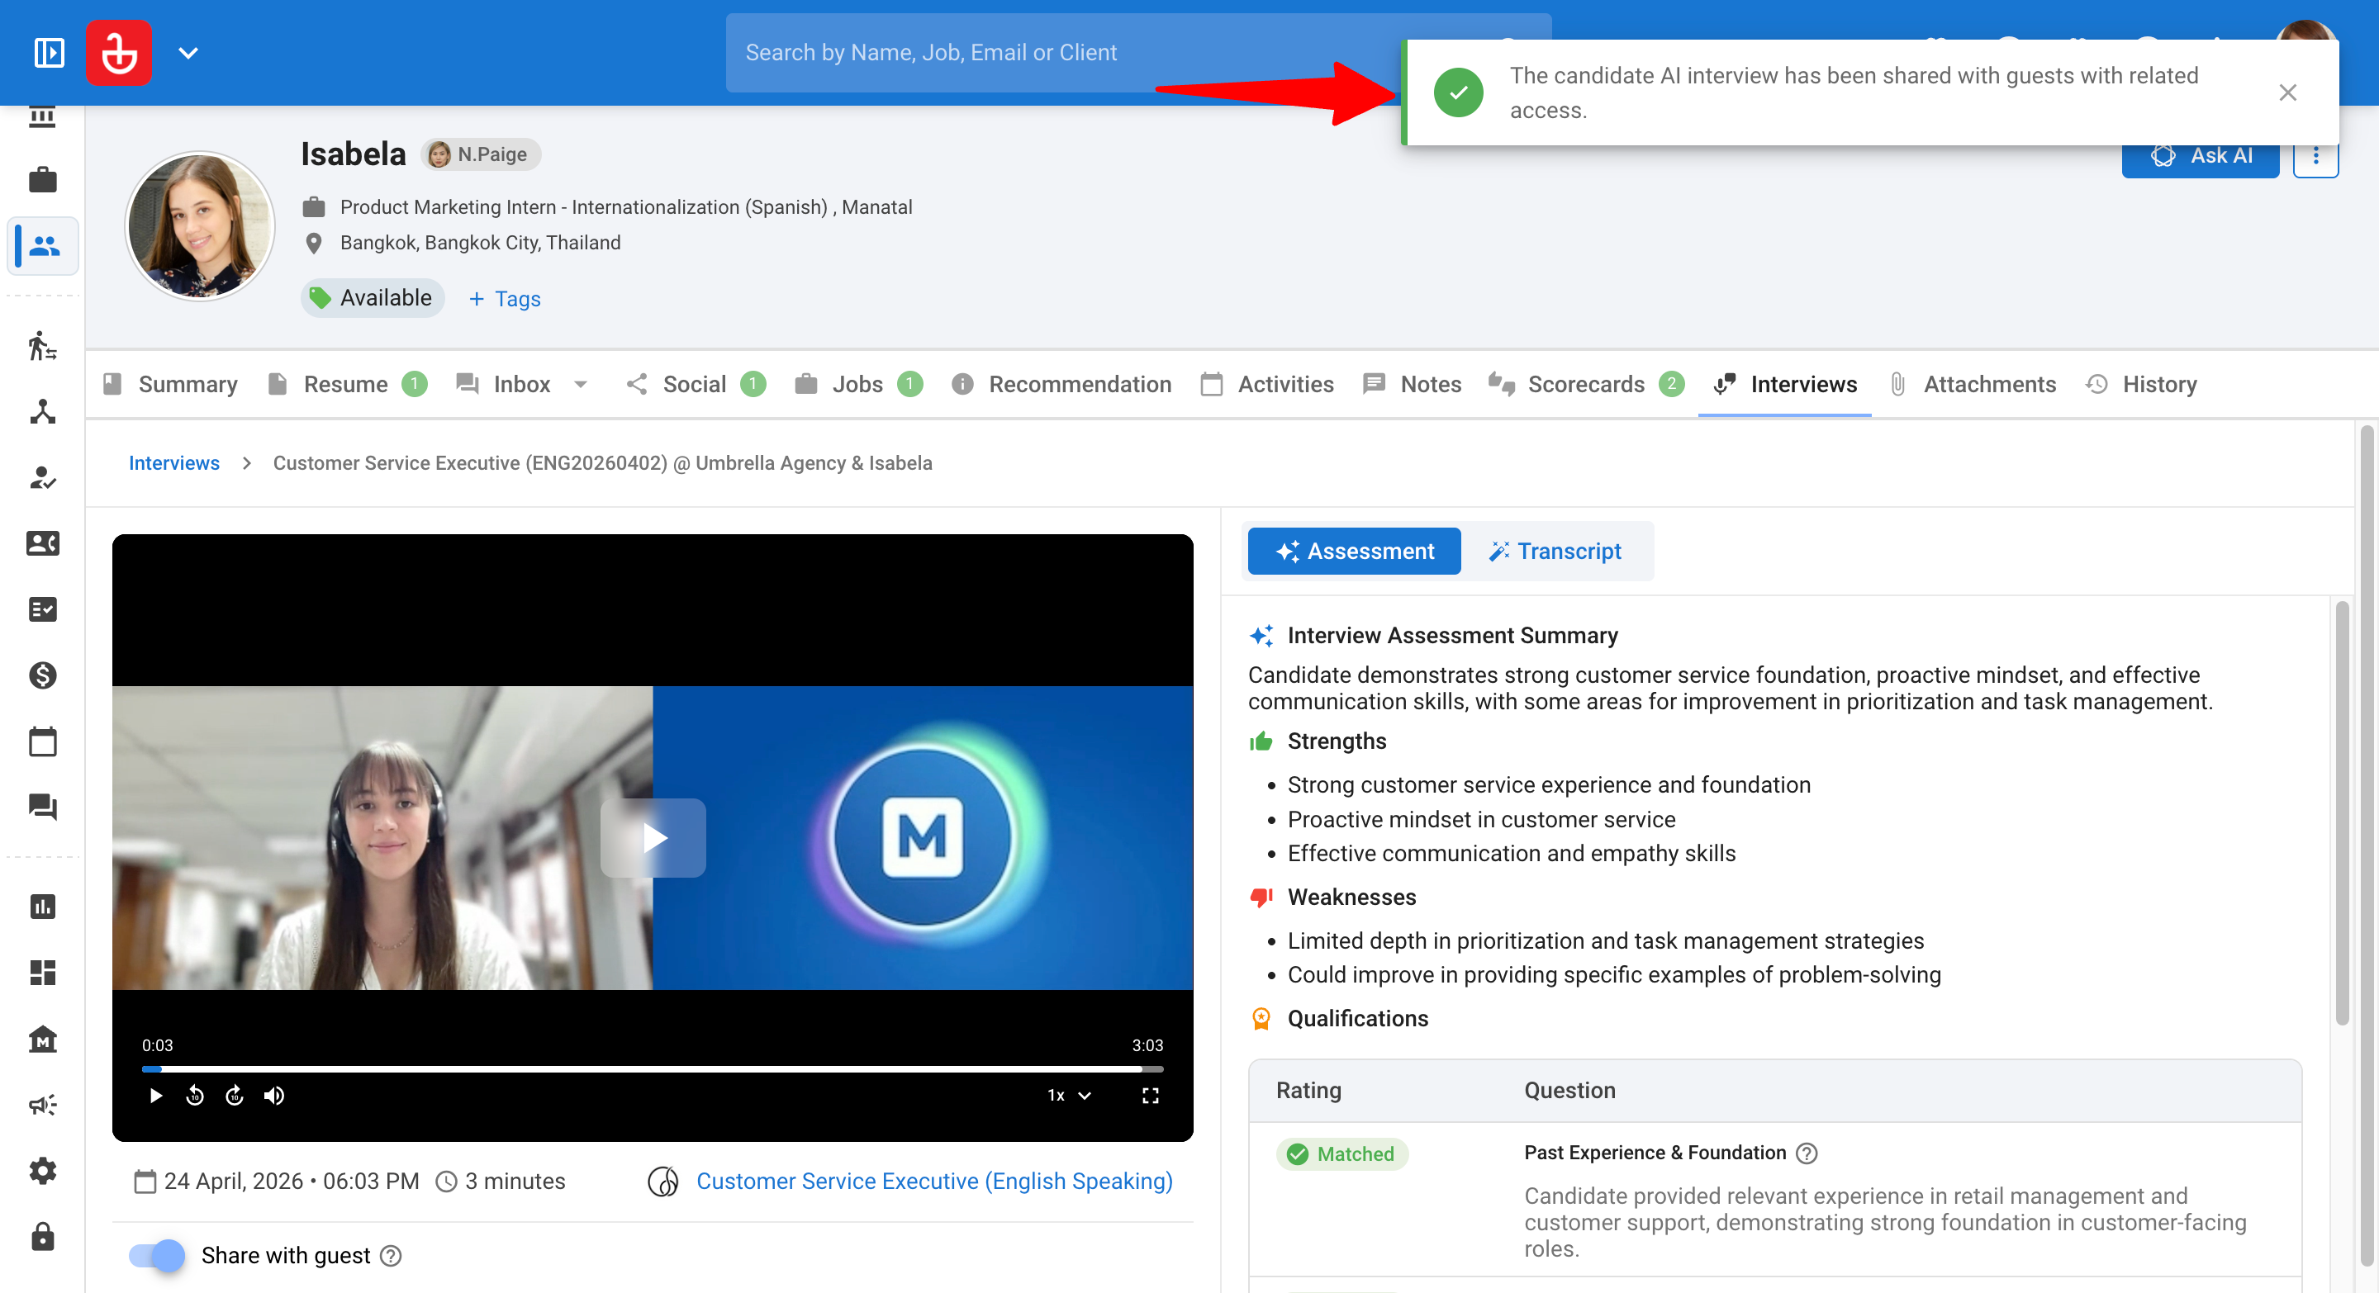The image size is (2379, 1293).
Task: Add Tags to the candidate
Action: coord(504,299)
